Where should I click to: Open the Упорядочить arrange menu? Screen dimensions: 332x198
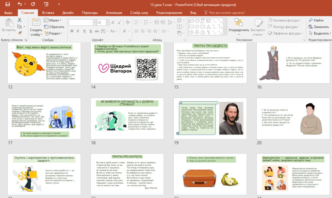[239, 26]
